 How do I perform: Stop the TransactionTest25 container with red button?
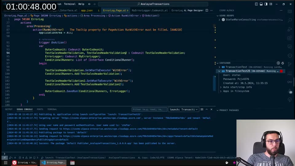click(x=281, y=71)
